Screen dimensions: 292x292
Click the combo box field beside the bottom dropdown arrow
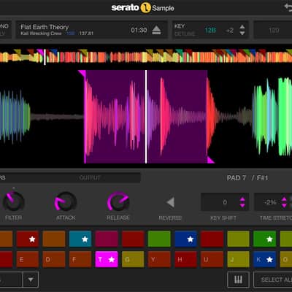tap(11, 280)
